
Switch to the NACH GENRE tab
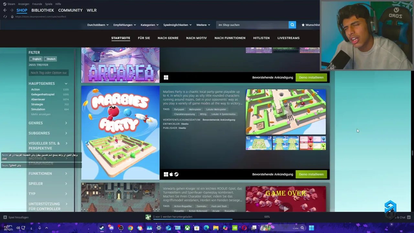click(168, 38)
